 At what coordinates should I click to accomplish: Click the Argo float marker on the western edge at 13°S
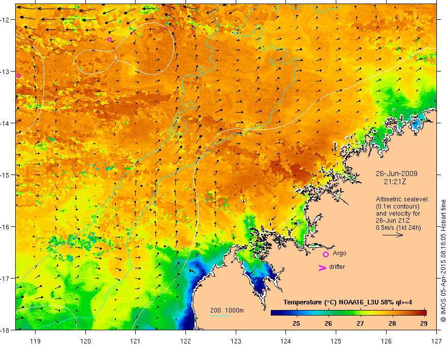tap(18, 76)
